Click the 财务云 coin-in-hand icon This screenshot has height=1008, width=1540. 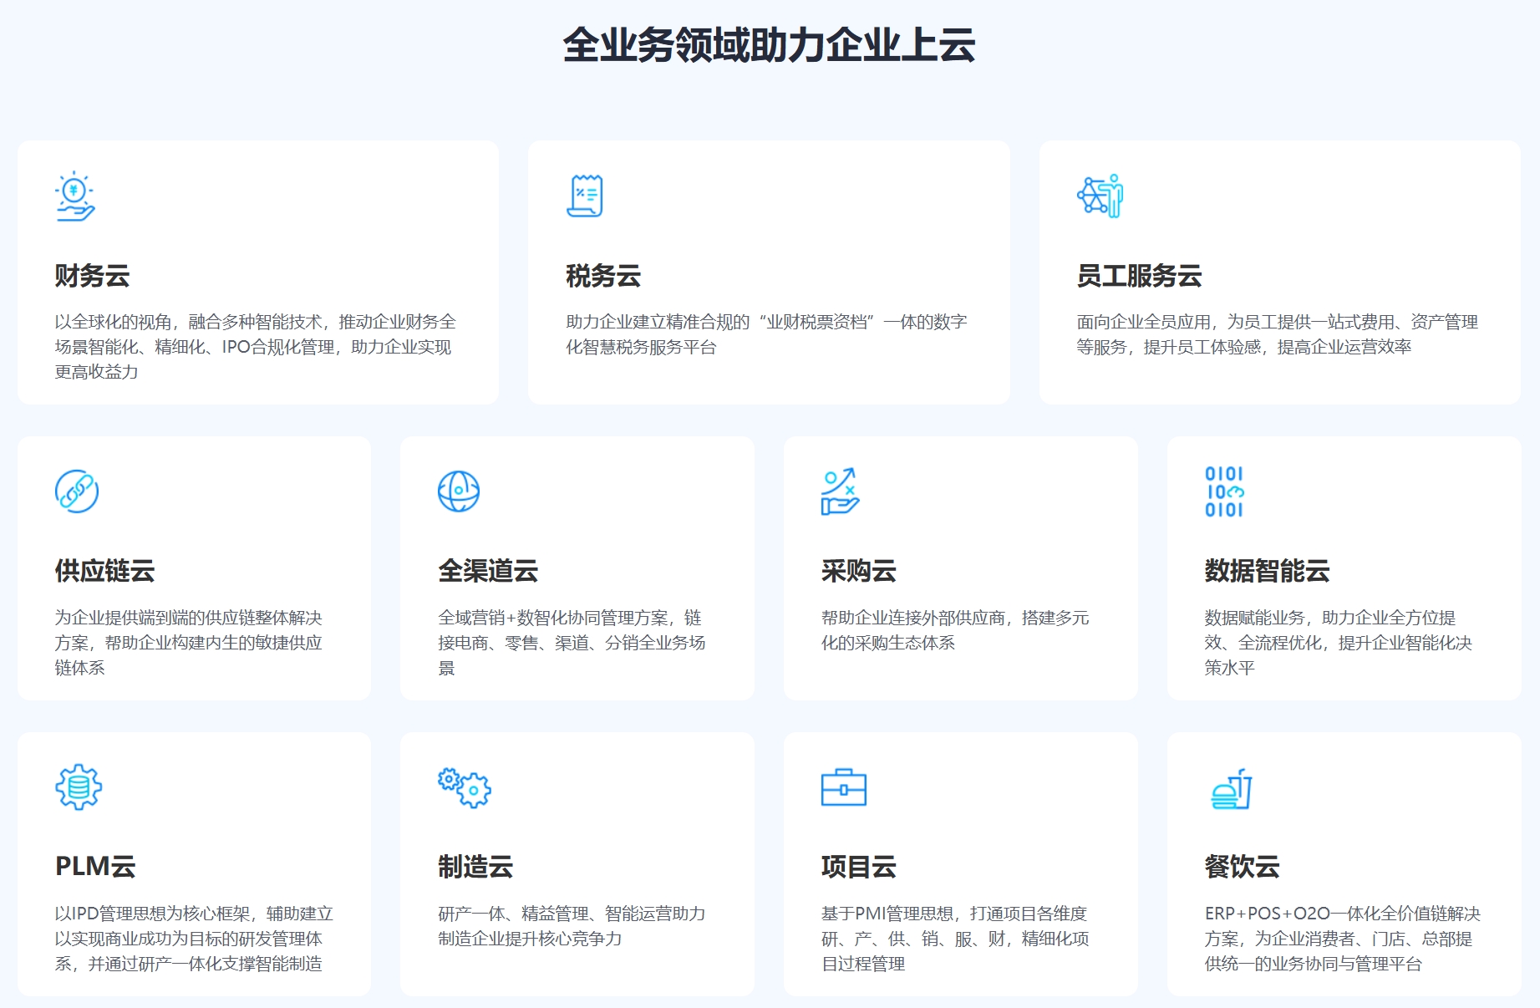75,196
